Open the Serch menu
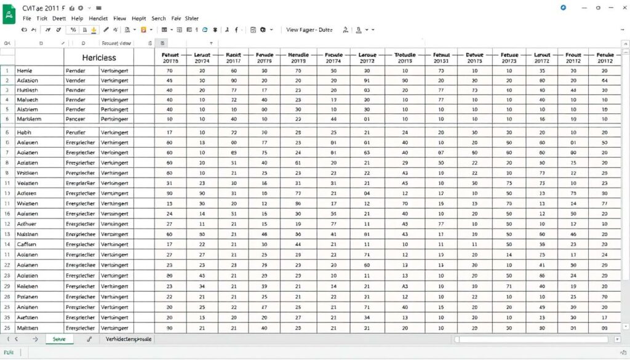 coord(158,18)
